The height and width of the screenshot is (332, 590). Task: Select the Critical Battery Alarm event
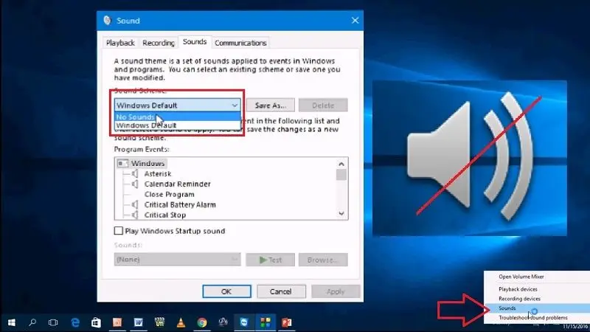pyautogui.click(x=180, y=204)
